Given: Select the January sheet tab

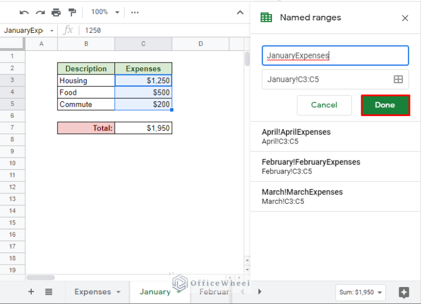Looking at the screenshot, I should [155, 292].
